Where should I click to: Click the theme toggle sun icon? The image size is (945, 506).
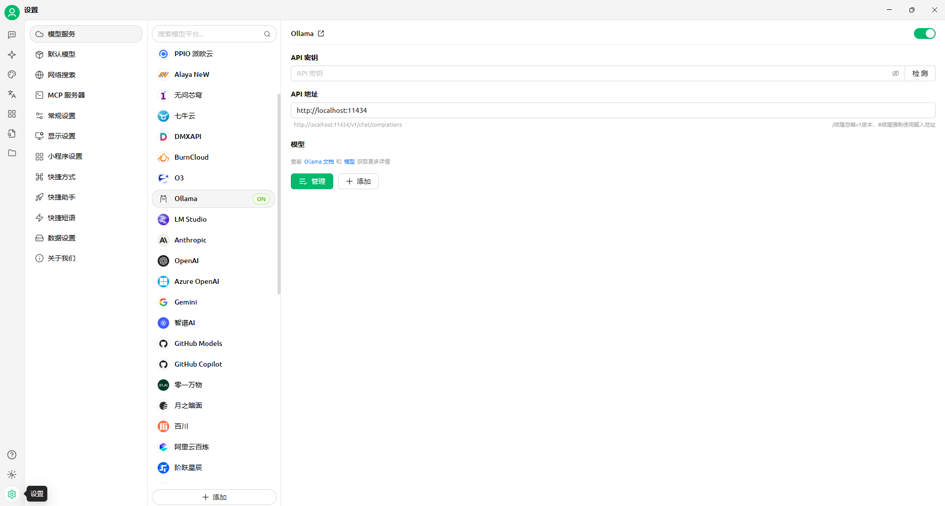point(12,474)
